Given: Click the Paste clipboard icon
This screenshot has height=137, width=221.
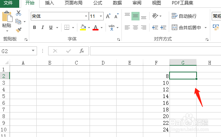Looking at the screenshot, I should (7, 16).
